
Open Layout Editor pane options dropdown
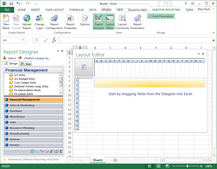(199, 54)
